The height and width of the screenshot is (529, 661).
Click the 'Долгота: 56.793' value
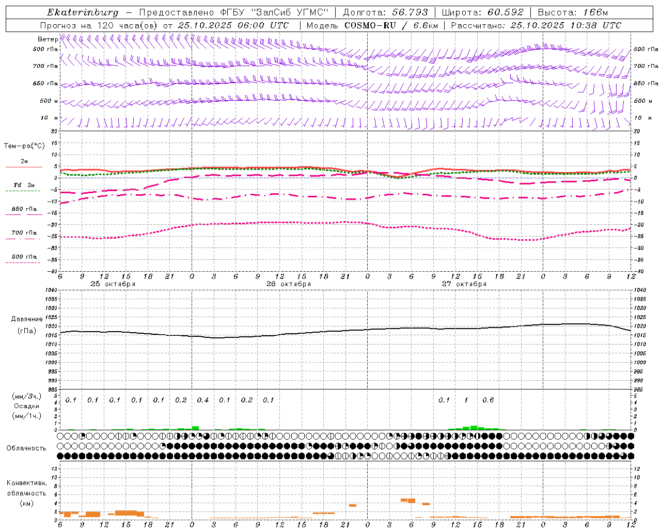[385, 12]
